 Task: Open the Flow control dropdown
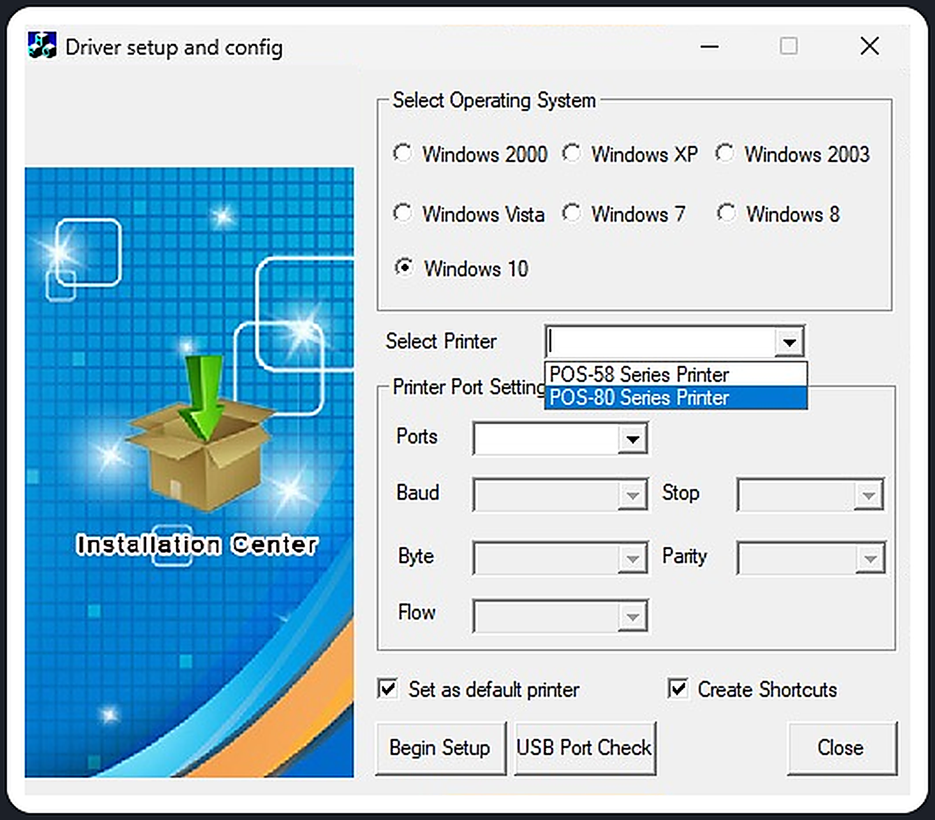click(633, 616)
